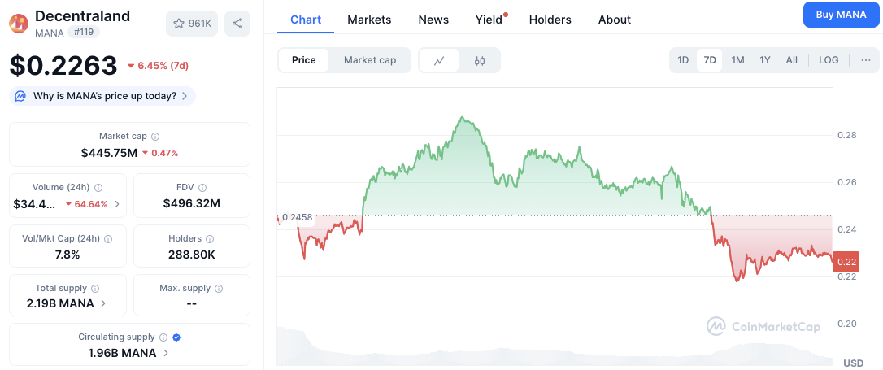
Task: Switch to candlestick chart icon
Action: coord(480,60)
